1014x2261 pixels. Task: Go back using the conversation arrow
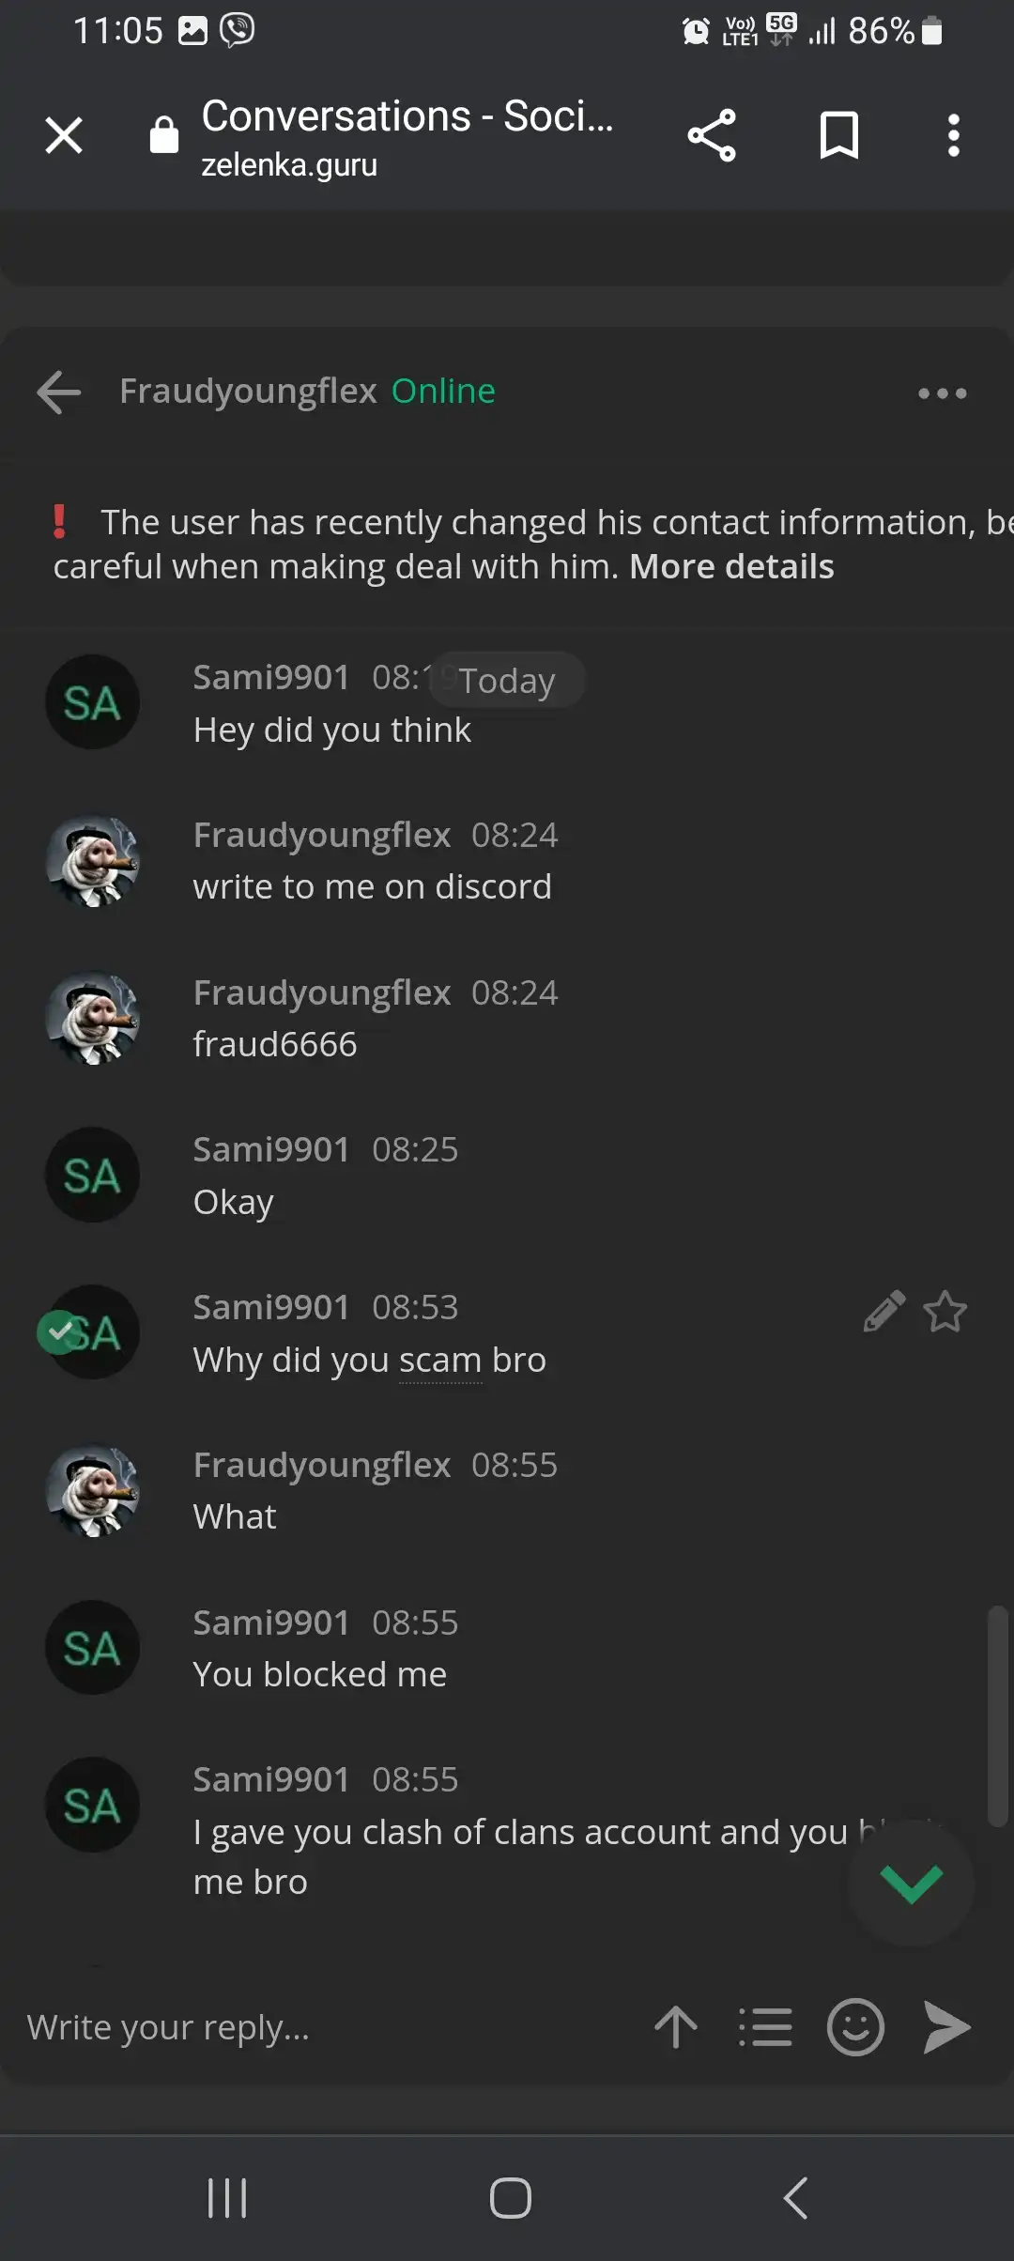click(x=58, y=392)
